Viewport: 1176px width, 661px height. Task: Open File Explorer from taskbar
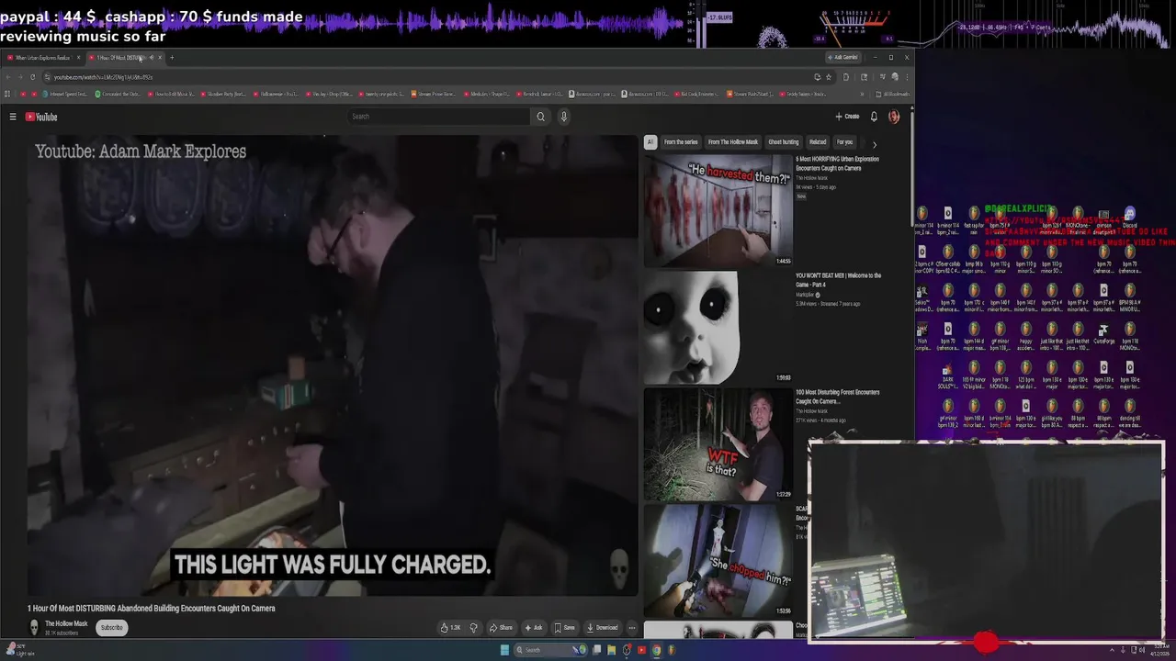[x=611, y=650]
